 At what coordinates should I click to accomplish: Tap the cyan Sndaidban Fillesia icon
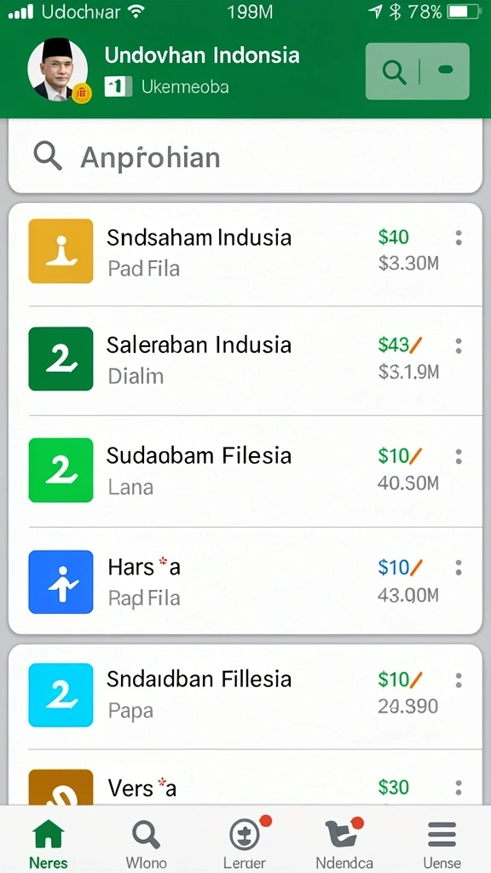[61, 694]
